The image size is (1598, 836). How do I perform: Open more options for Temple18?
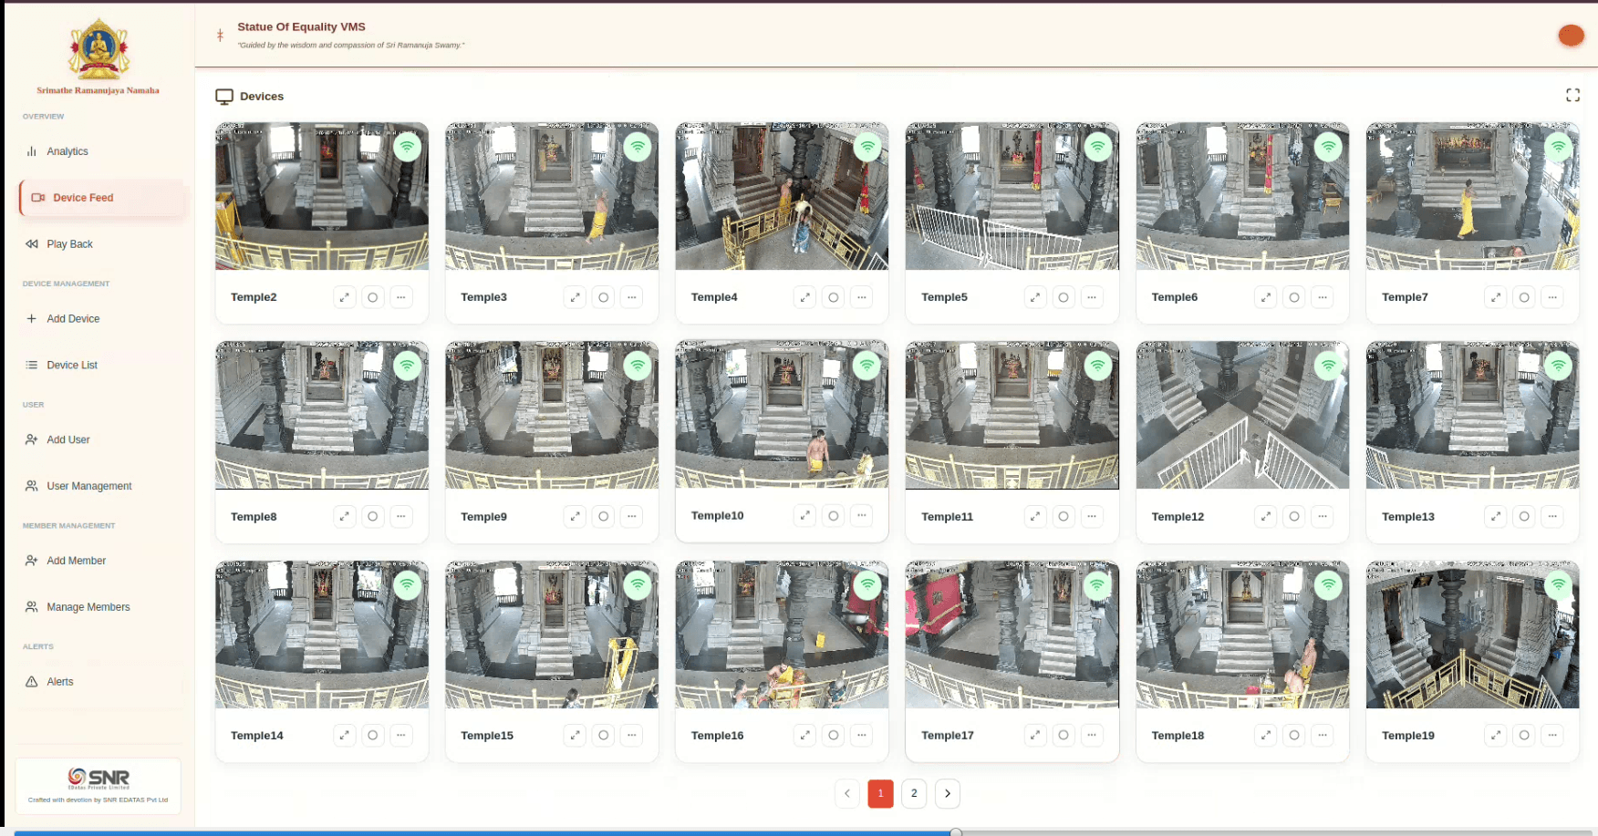point(1322,736)
